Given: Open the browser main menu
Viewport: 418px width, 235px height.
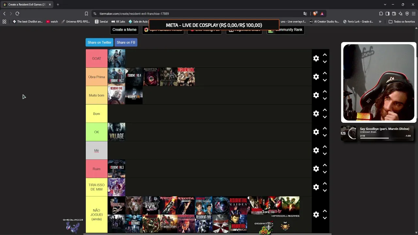Looking at the screenshot, I should (x=414, y=14).
